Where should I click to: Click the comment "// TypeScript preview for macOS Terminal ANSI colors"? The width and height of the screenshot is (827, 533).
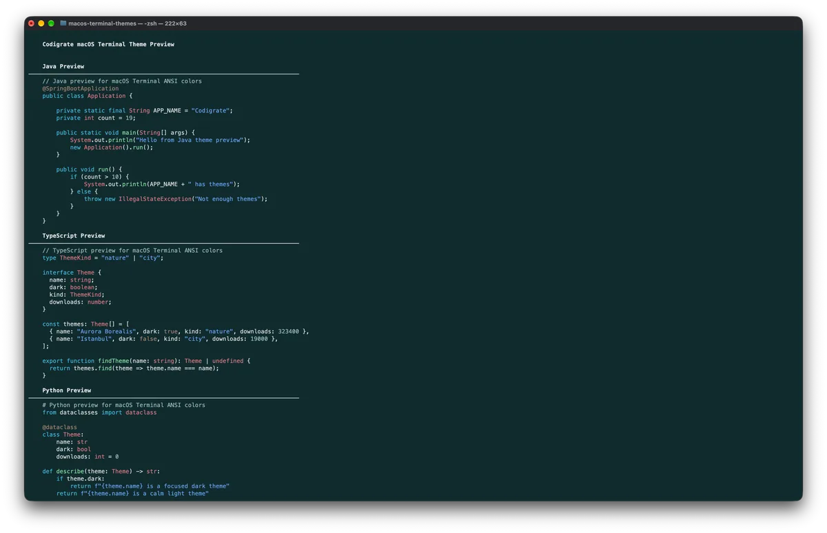click(x=132, y=250)
